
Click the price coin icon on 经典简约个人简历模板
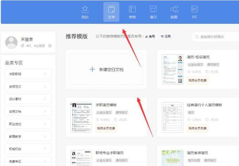(189, 120)
